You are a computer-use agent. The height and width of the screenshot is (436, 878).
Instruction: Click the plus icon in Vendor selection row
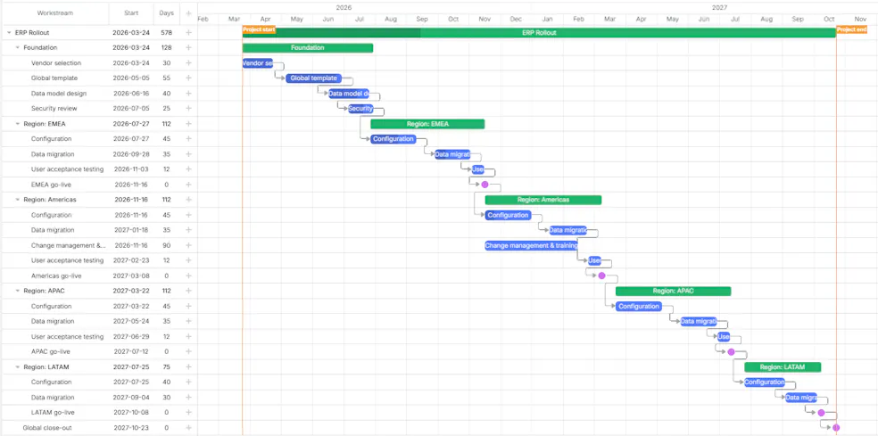coord(188,63)
